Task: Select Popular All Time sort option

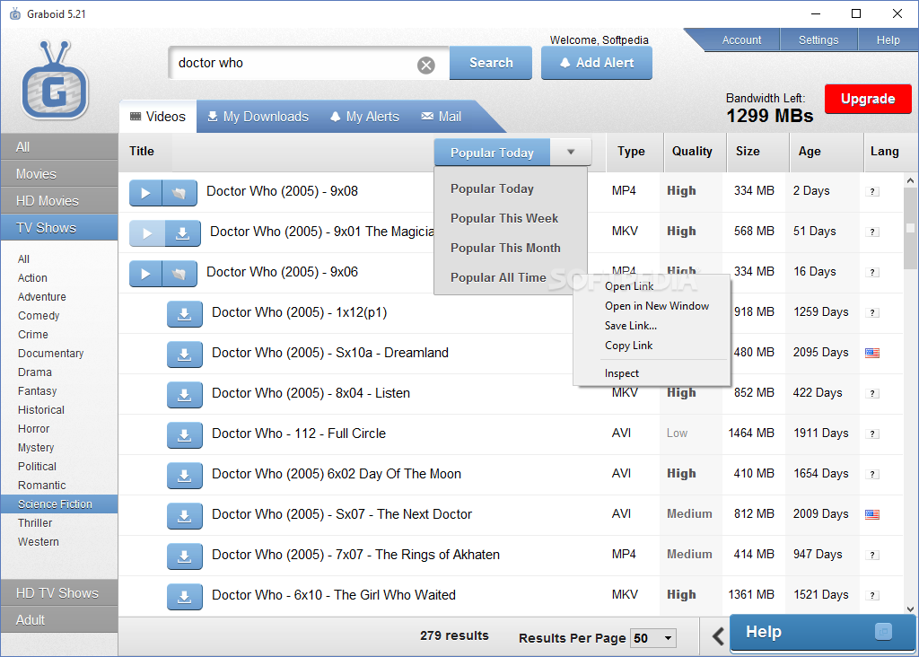Action: coord(498,278)
